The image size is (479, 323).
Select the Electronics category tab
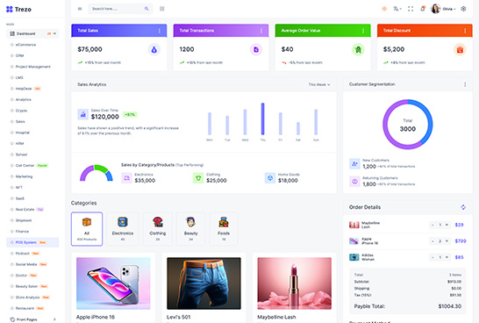click(x=123, y=229)
